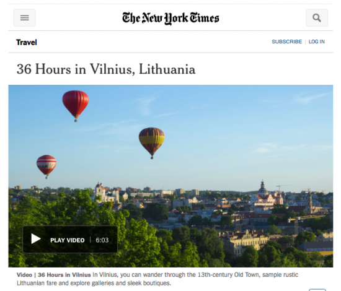The image size is (341, 291).
Task: Open the Travel section
Action: tap(27, 42)
